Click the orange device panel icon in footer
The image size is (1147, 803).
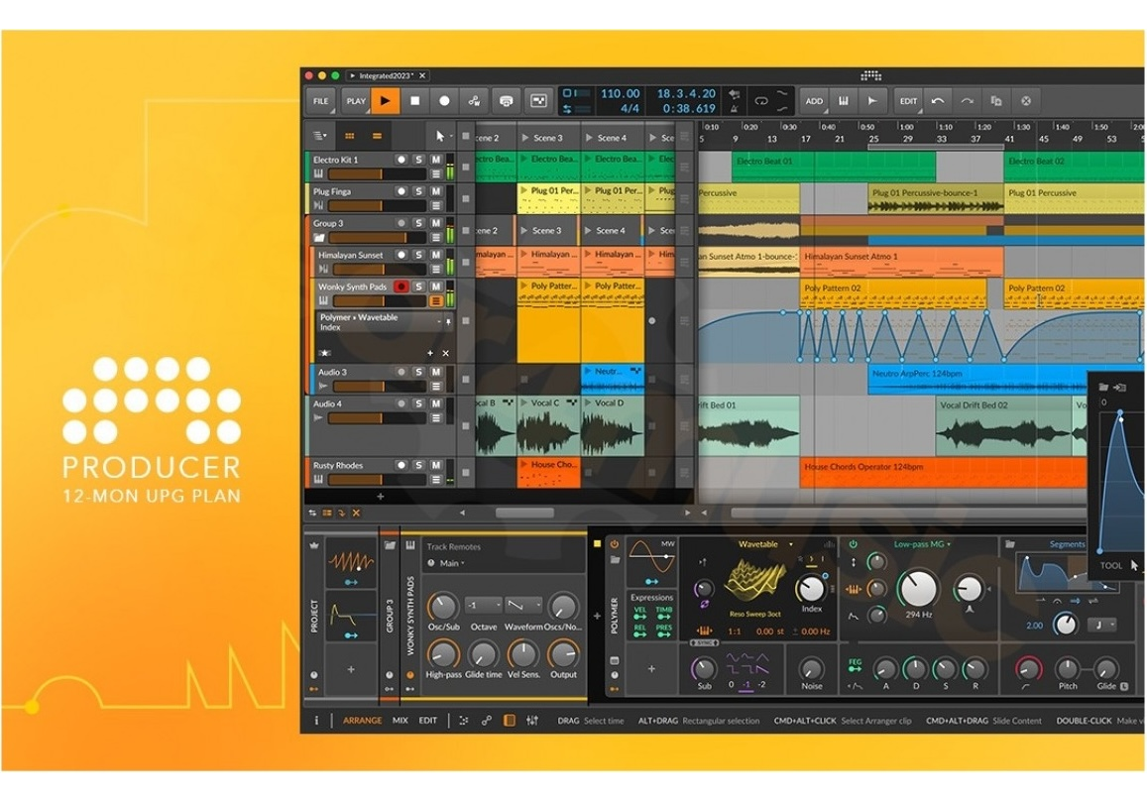point(510,721)
